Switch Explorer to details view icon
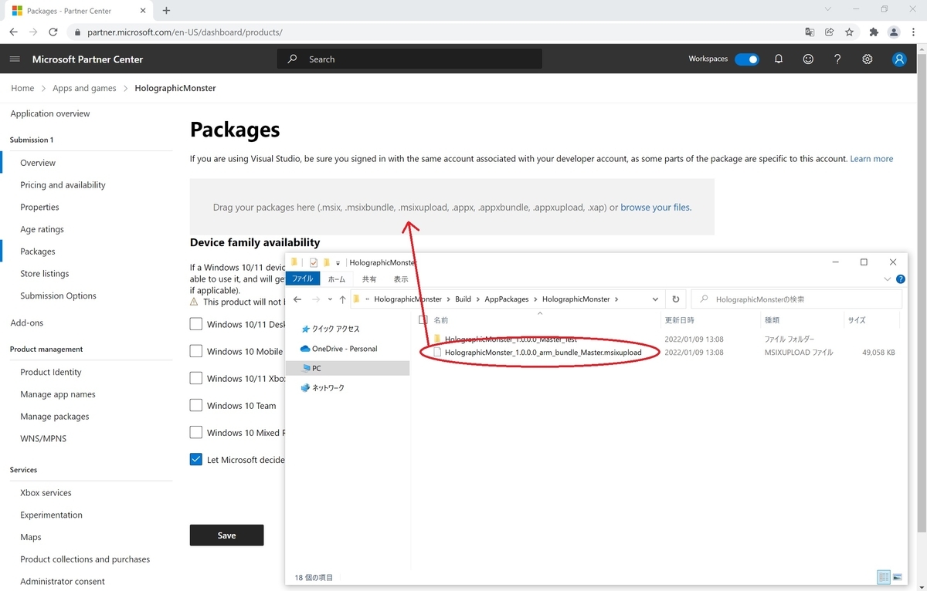This screenshot has height=591, width=927. tap(883, 577)
